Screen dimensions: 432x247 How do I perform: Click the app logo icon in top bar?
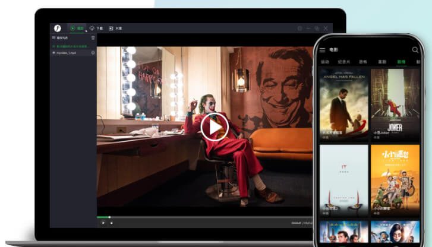click(58, 28)
